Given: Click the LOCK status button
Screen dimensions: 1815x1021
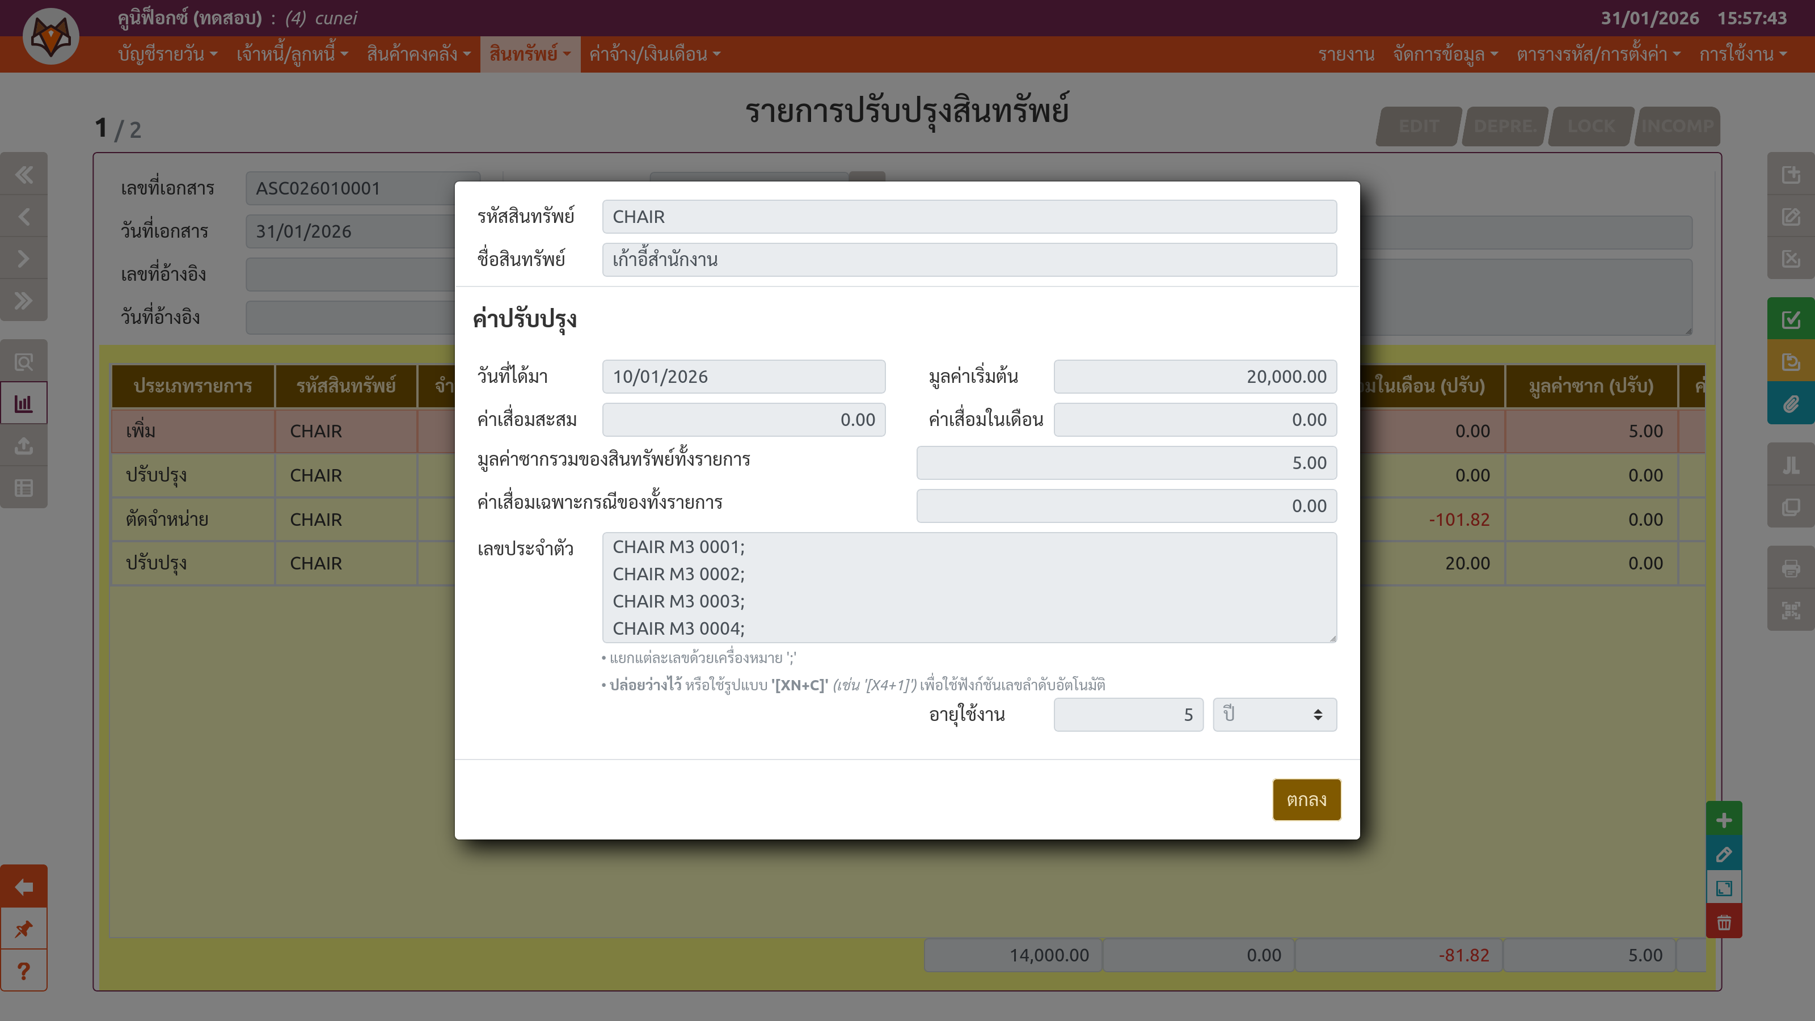Looking at the screenshot, I should tap(1591, 126).
